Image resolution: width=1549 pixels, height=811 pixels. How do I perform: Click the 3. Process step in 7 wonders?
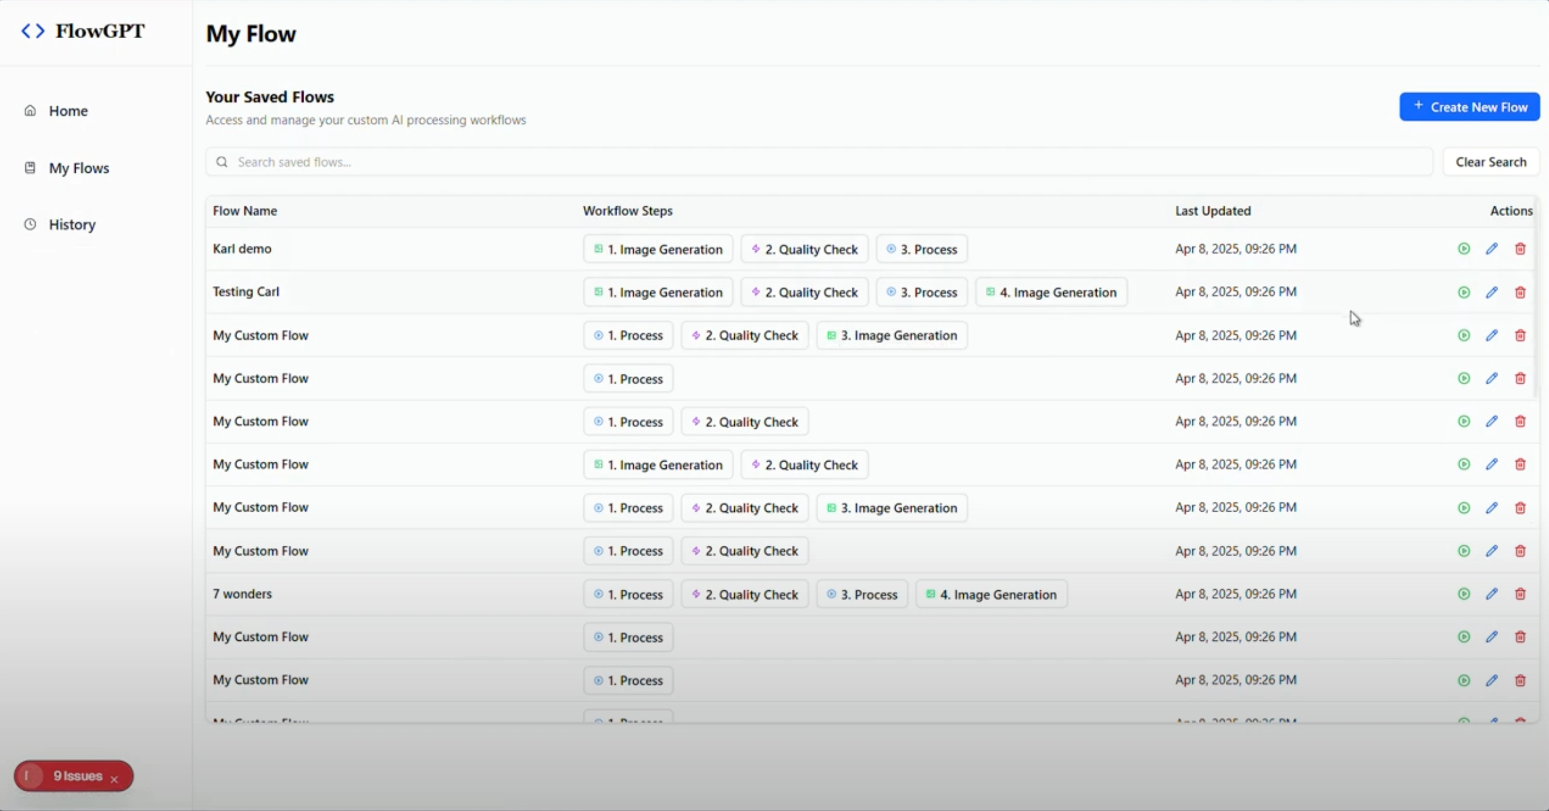pyautogui.click(x=862, y=594)
